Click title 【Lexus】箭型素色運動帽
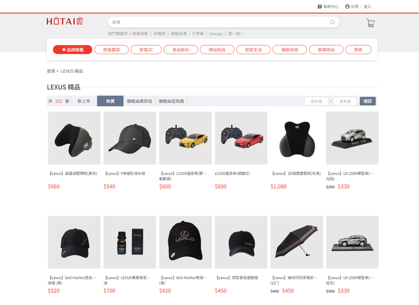 [237, 278]
